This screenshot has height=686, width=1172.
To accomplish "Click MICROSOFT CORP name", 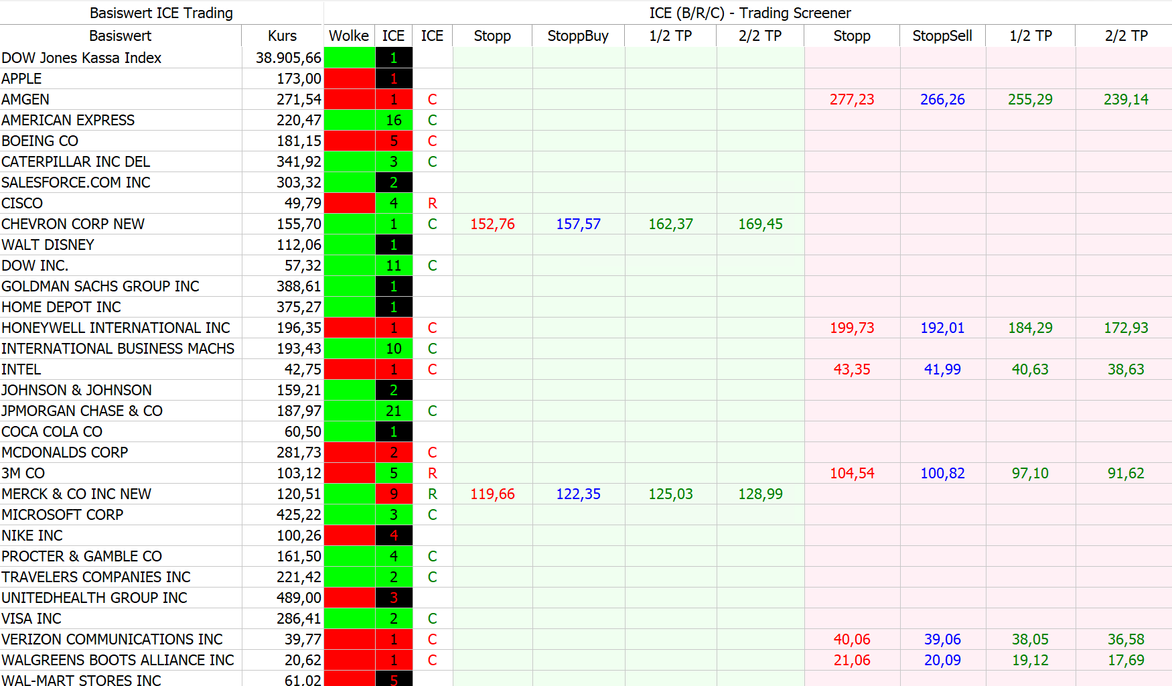I will [x=62, y=514].
